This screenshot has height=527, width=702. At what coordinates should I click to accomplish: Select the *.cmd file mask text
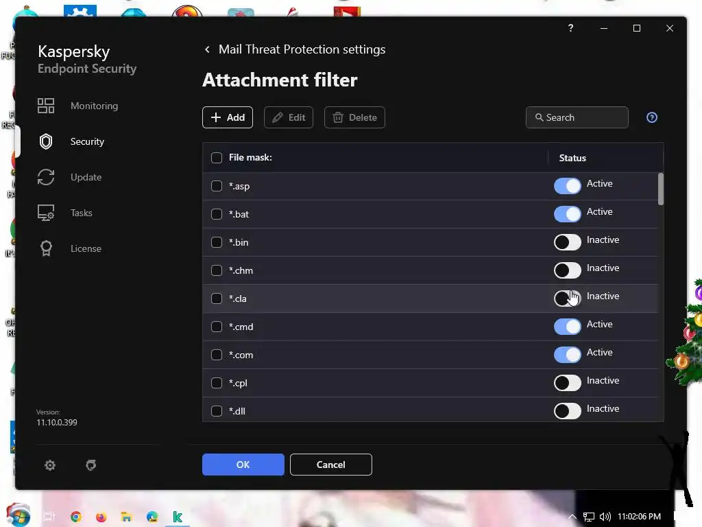[241, 327]
